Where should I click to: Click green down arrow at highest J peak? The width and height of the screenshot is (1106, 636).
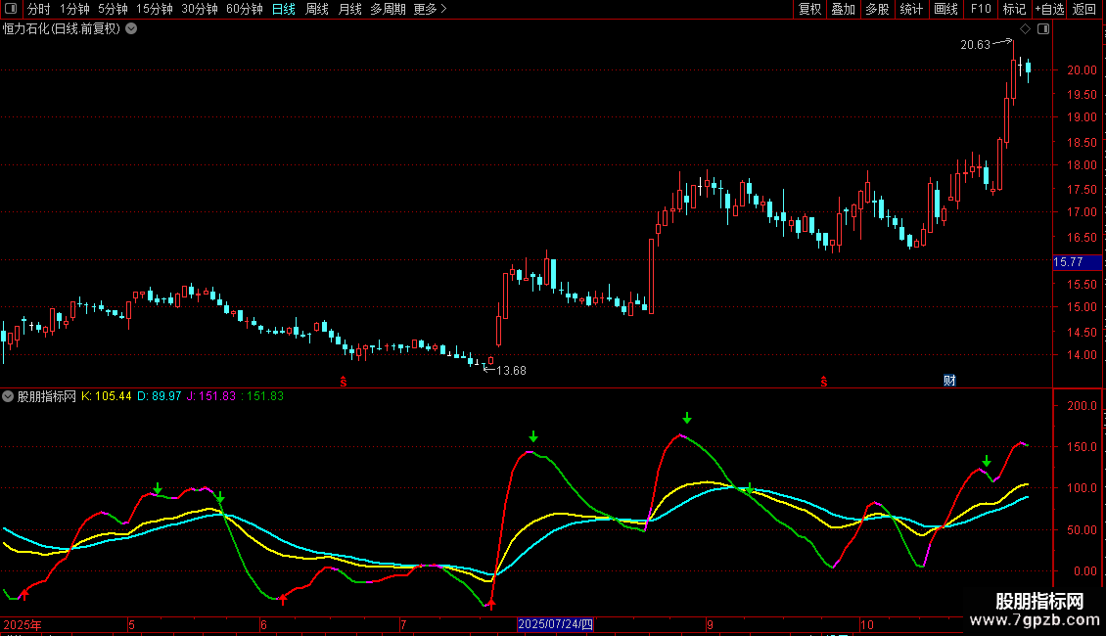(687, 419)
